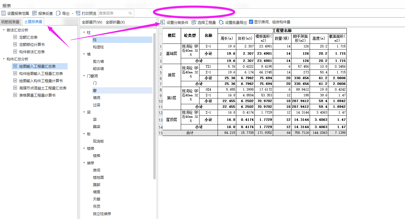Click the search magnifier icon
This screenshot has width=405, height=219.
point(130,13)
